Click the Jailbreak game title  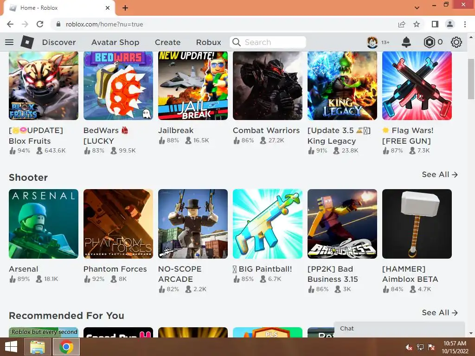coord(176,130)
